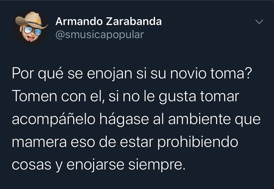
Task: Click the final word "siempre."
Action: click(157, 165)
